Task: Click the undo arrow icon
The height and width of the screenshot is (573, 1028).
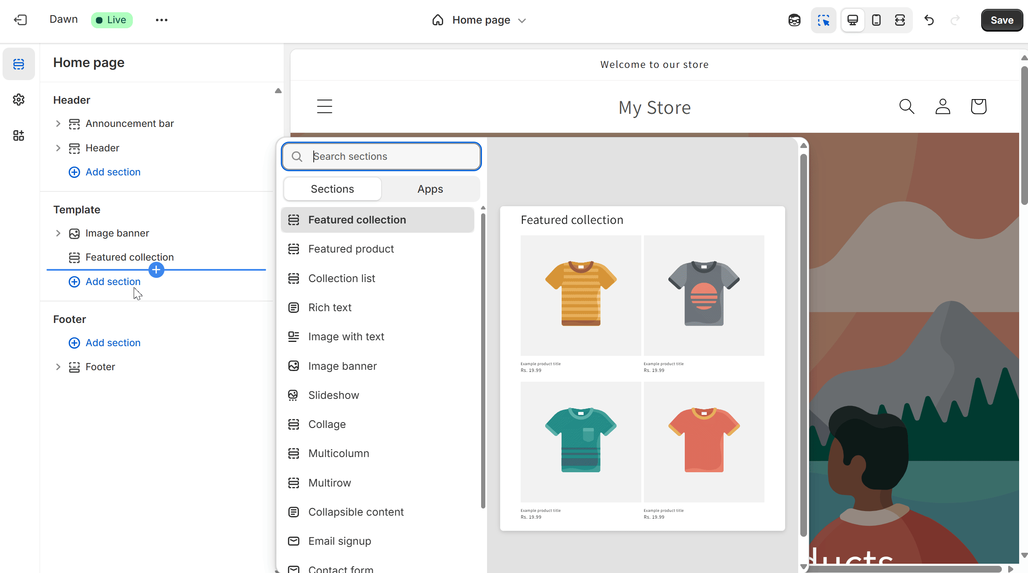Action: (x=929, y=20)
